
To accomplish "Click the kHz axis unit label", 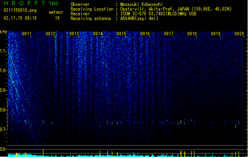I will [4, 32].
